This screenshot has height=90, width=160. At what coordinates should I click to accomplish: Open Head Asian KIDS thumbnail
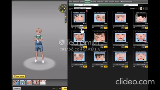coord(141,18)
